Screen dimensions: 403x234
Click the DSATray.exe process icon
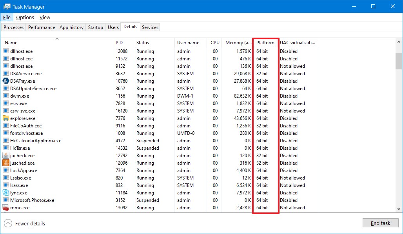6,81
